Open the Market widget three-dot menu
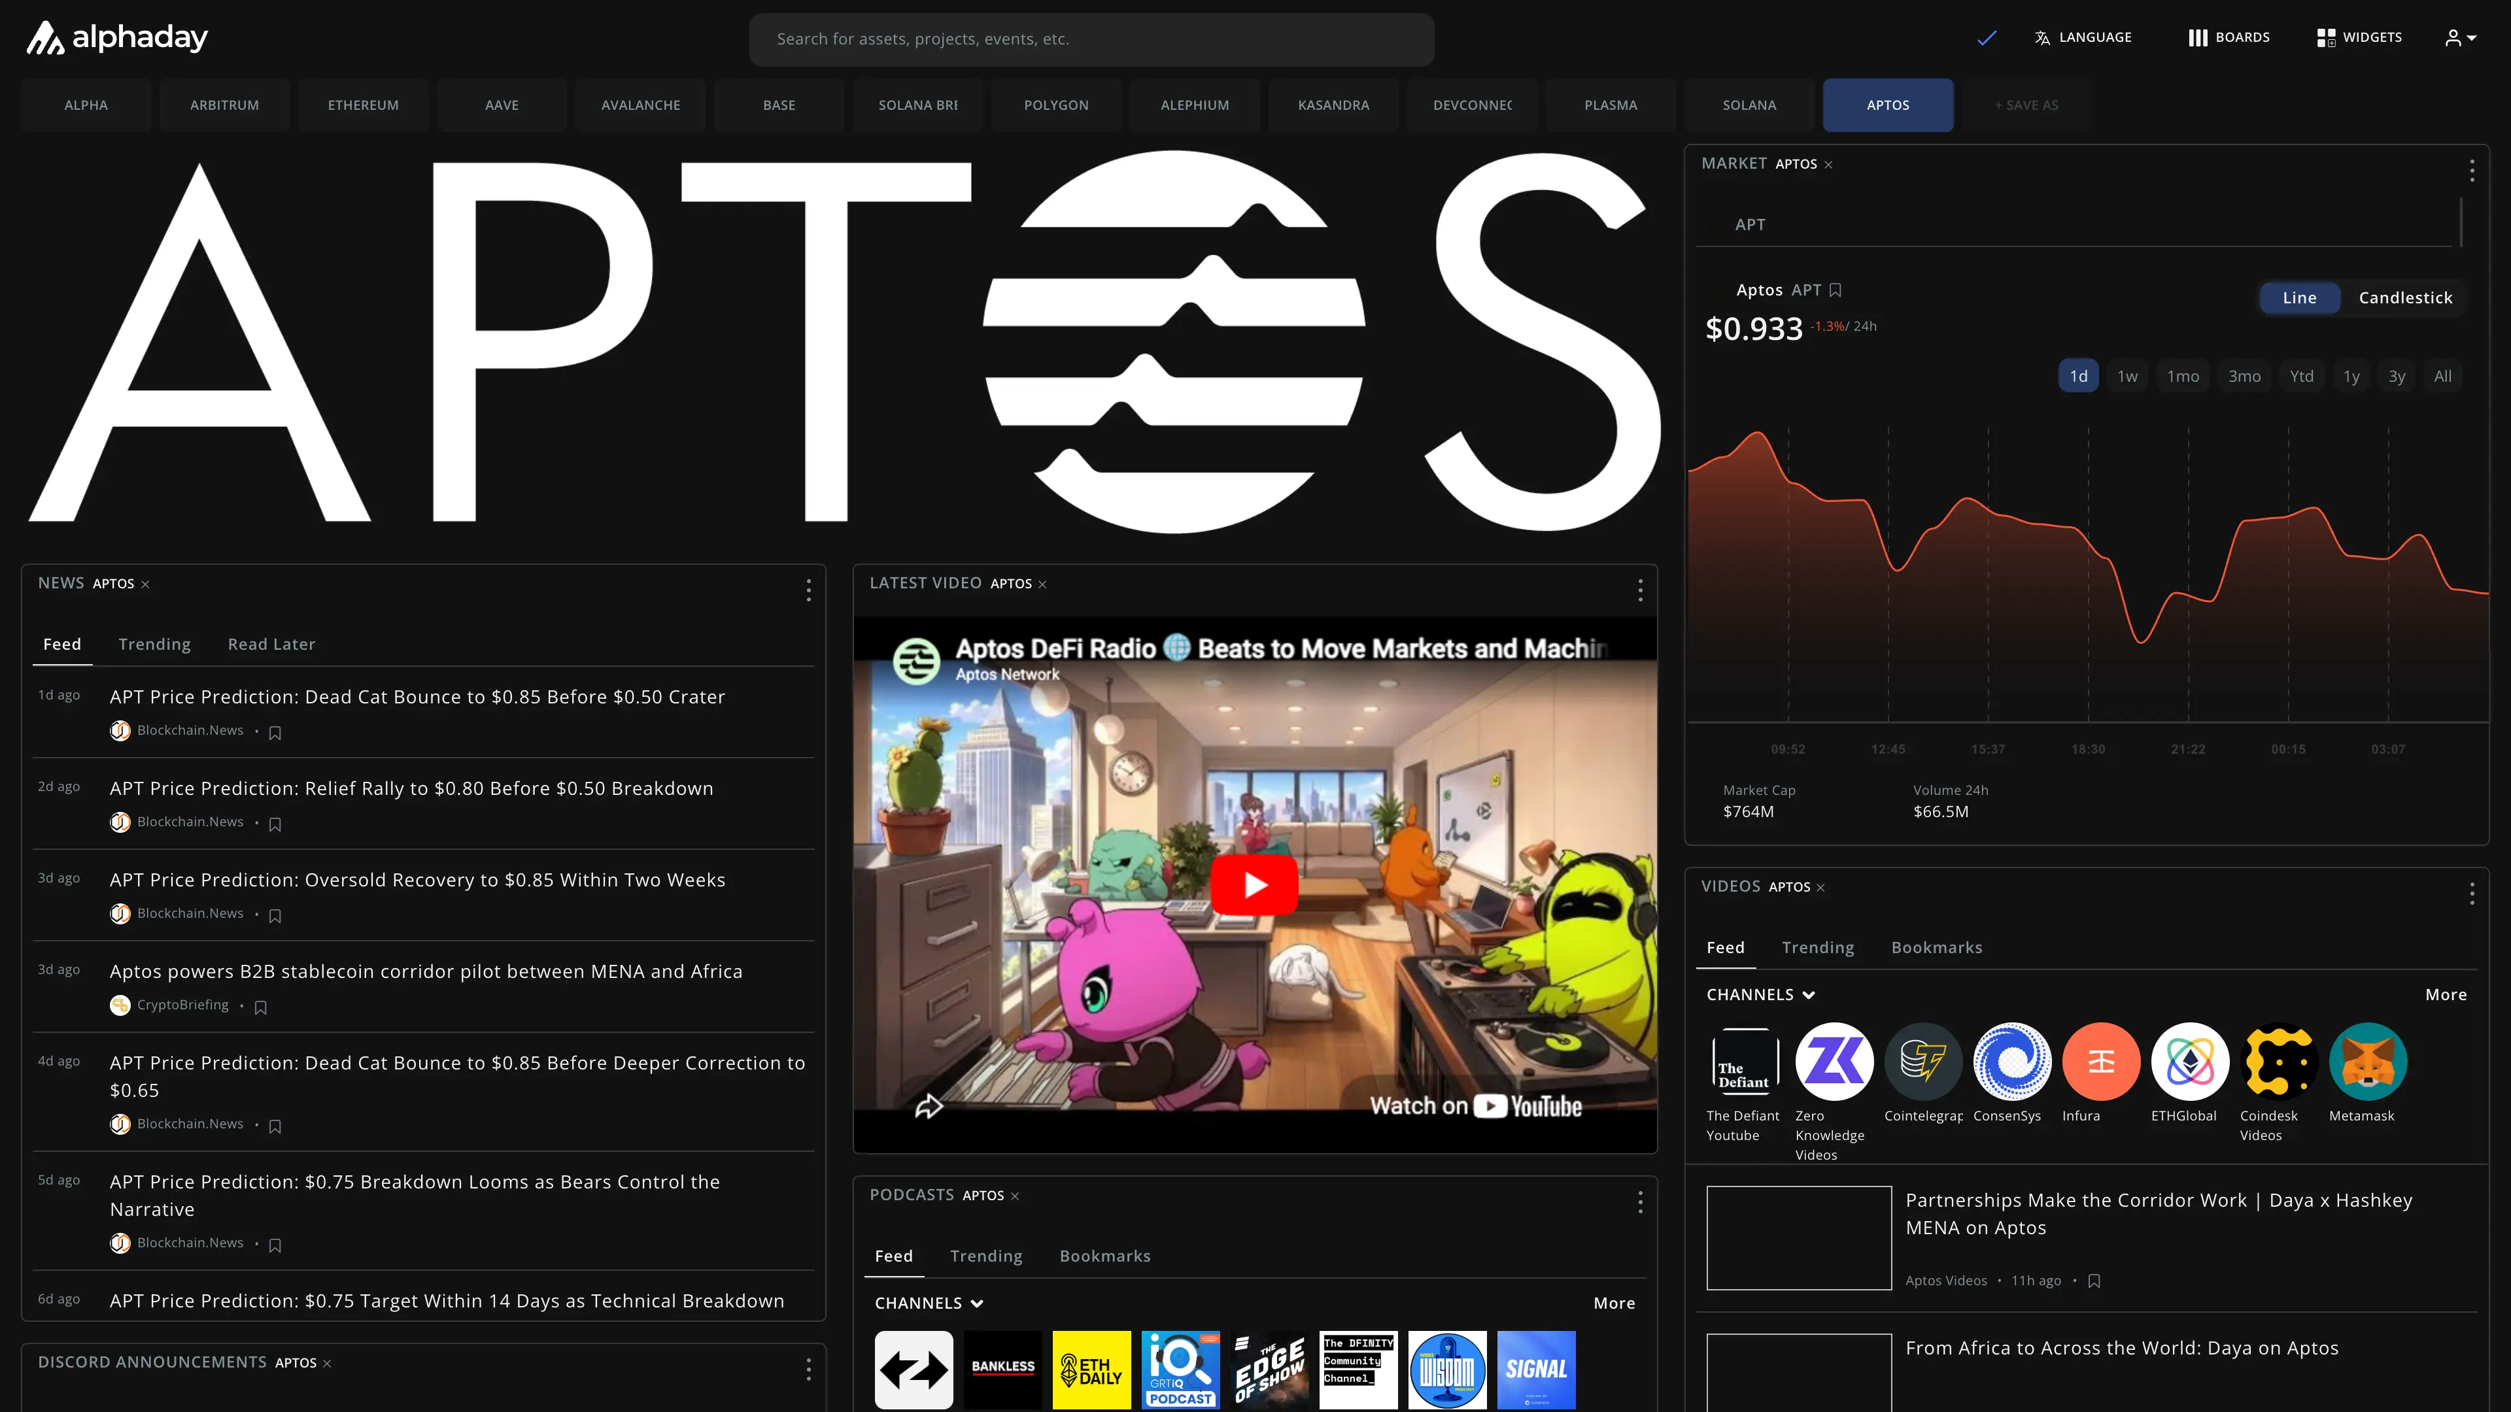The height and width of the screenshot is (1412, 2511). 2472,171
